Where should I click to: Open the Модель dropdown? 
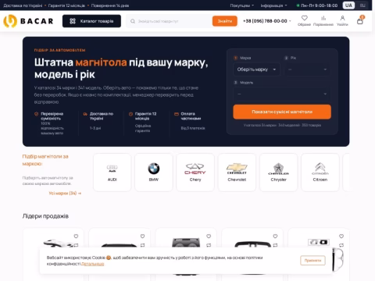point(282,94)
